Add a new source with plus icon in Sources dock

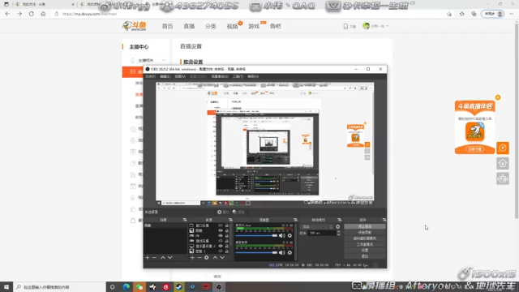[x=192, y=258]
